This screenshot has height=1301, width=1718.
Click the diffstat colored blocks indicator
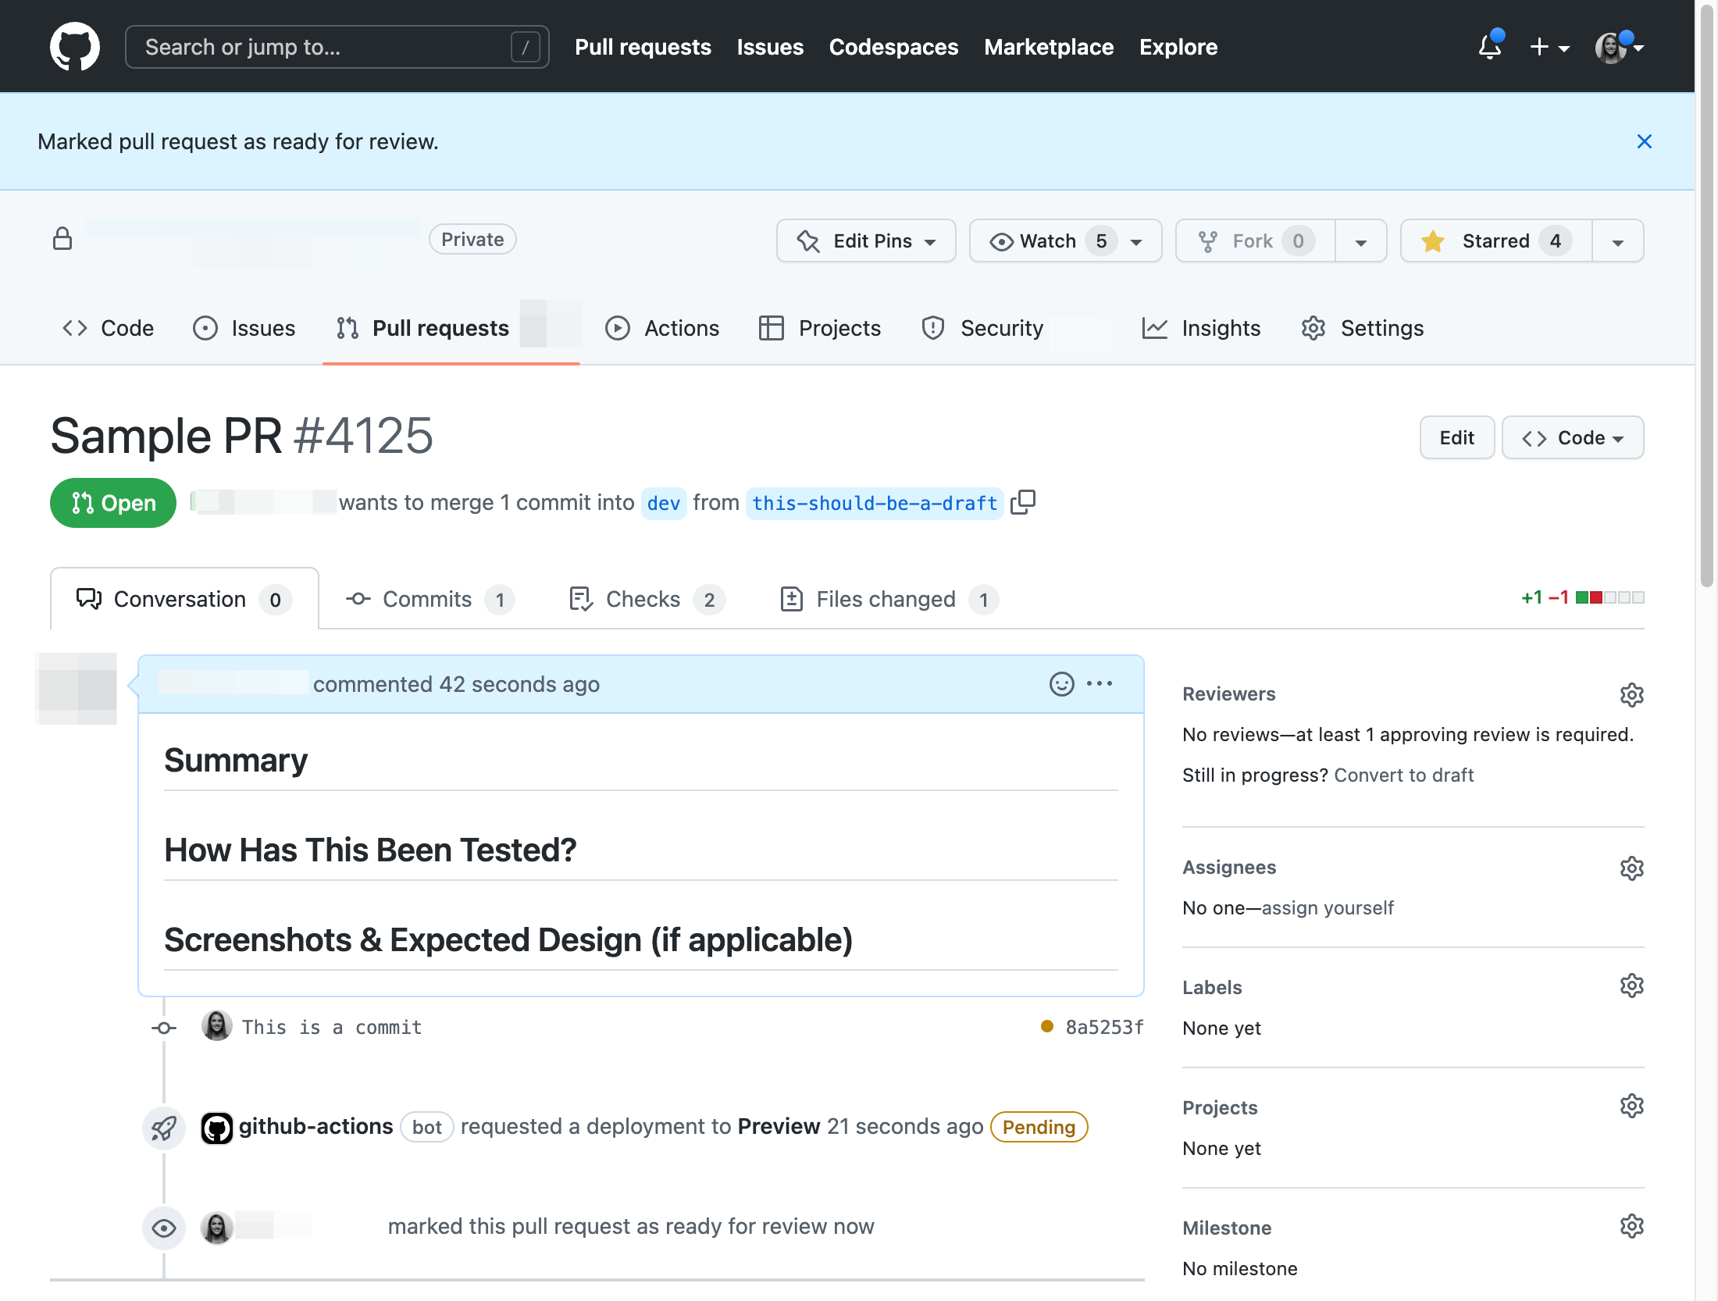pos(1609,597)
